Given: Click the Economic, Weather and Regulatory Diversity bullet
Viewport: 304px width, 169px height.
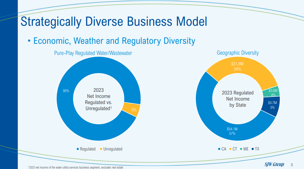Looking at the screenshot, I should 114,41.
